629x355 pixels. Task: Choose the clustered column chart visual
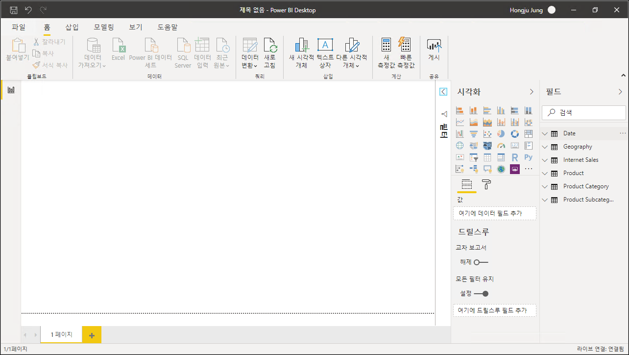point(501,110)
